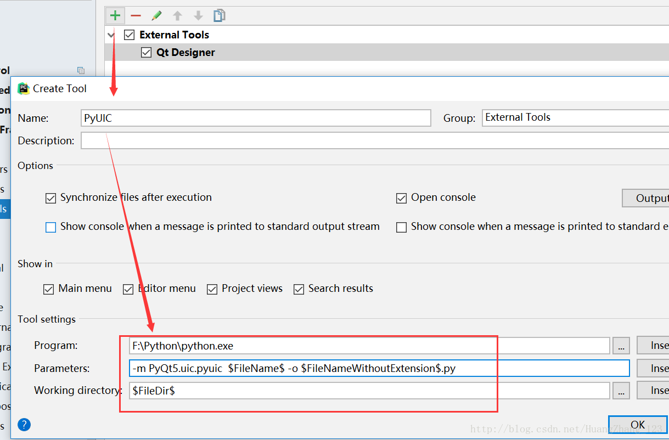669x440 pixels.
Task: Toggle Synchronize files after execution checkbox
Action: click(x=51, y=198)
